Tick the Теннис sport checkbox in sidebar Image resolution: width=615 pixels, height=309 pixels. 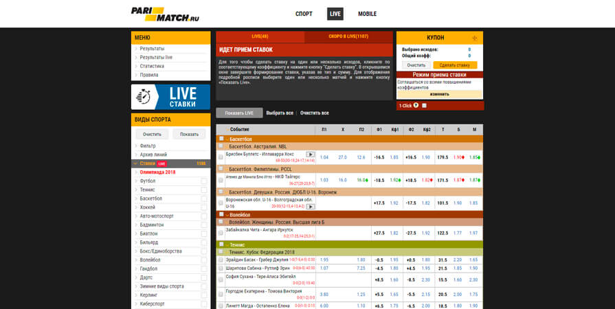click(x=204, y=190)
